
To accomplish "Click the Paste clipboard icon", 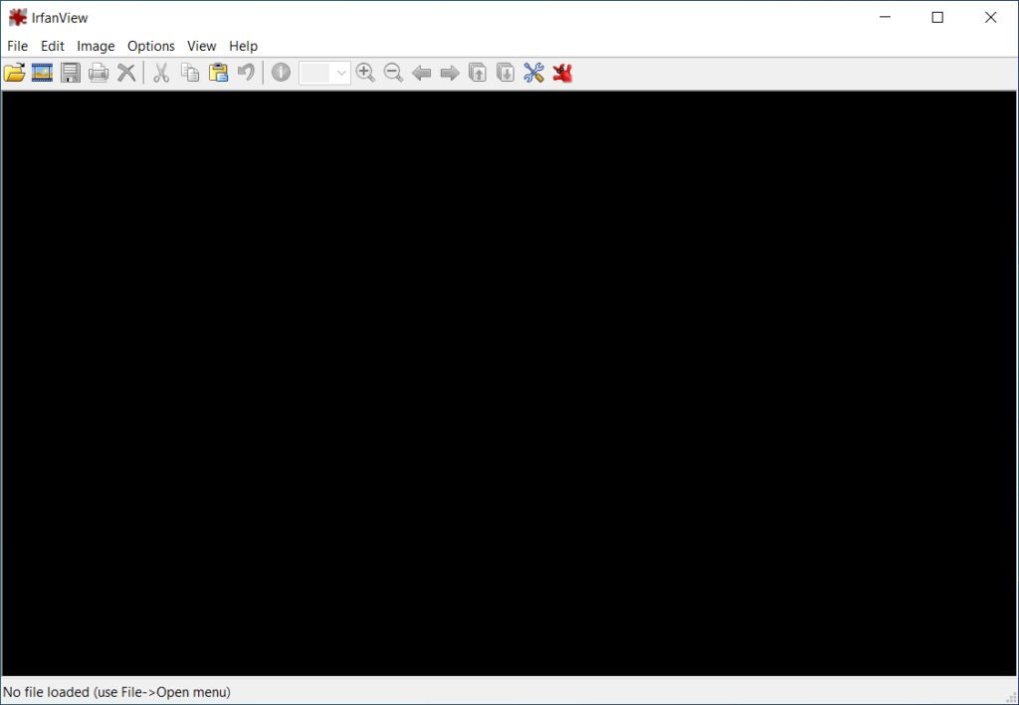I will (x=218, y=72).
